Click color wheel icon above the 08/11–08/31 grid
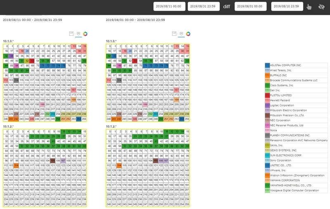This screenshot has width=330, height=209. [85, 34]
